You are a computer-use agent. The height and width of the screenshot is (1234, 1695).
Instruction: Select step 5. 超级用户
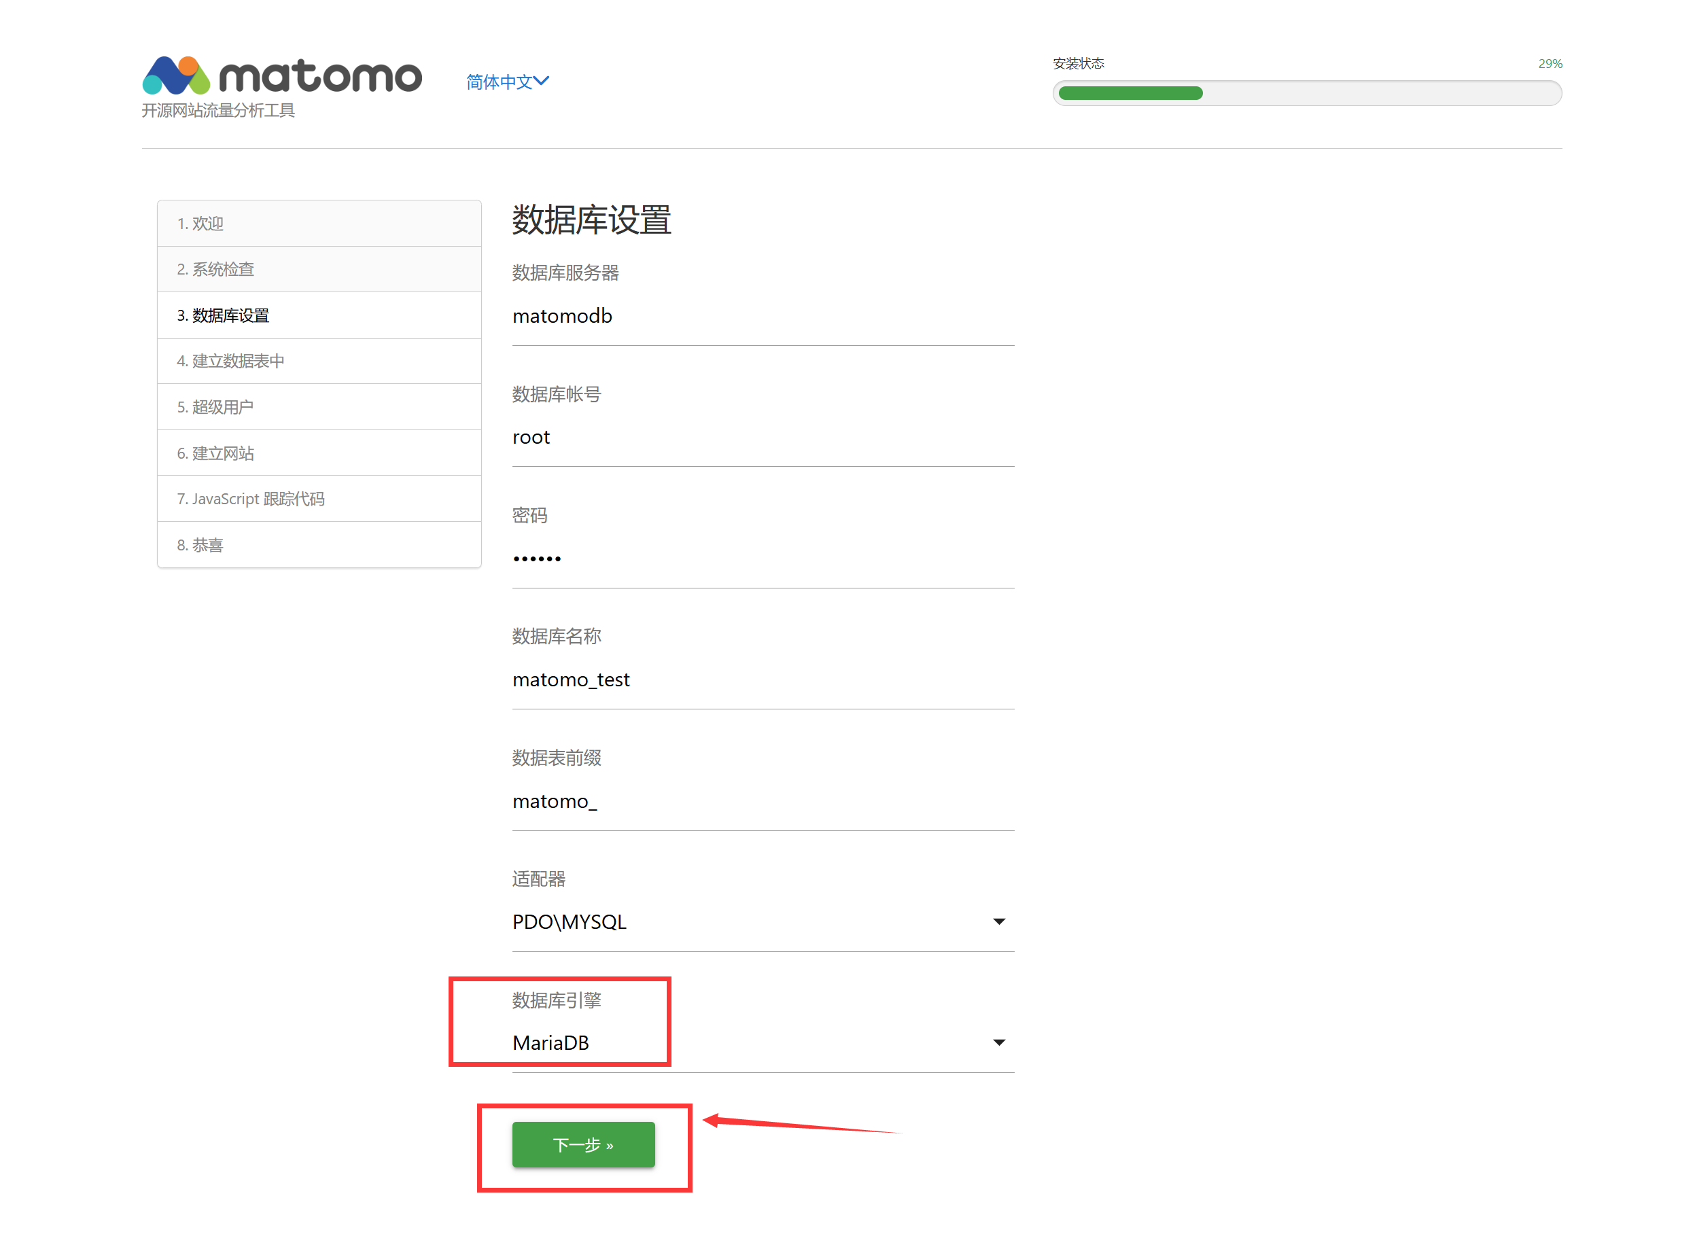pos(319,407)
